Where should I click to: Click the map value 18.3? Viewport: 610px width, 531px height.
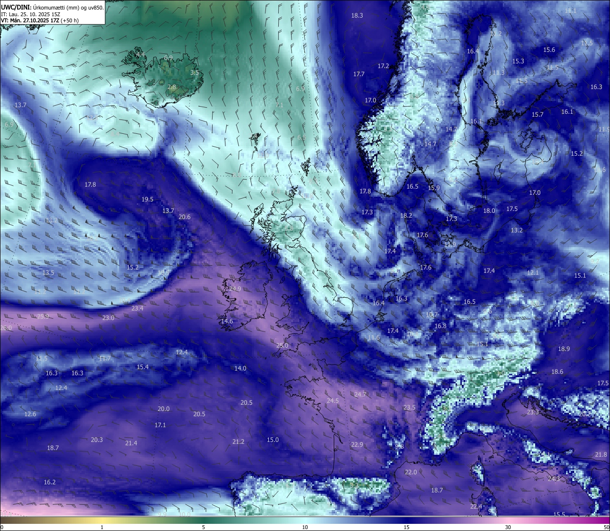coord(357,15)
